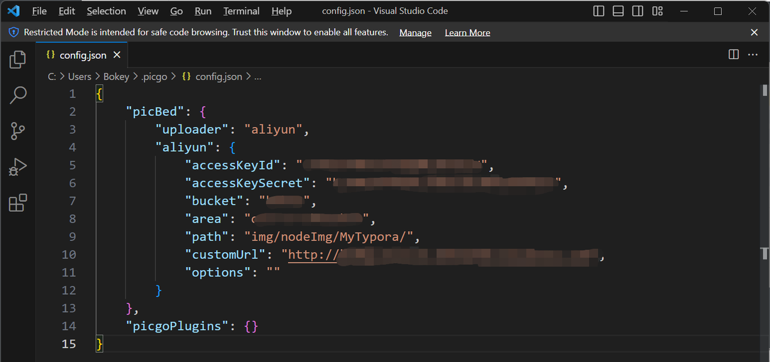Expand the Bokey breadcrumb segment
The image size is (770, 362).
click(116, 77)
